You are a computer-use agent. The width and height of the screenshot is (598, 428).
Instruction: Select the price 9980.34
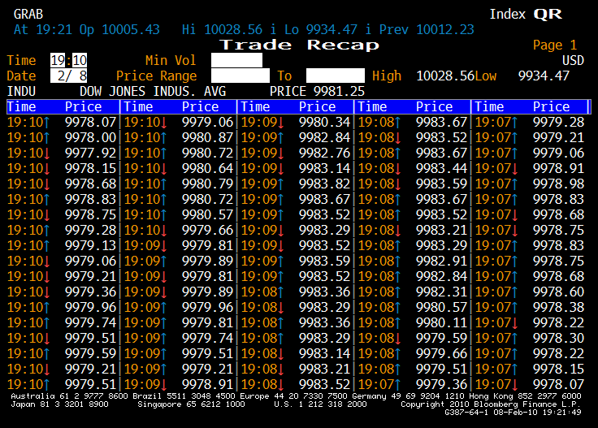click(324, 122)
